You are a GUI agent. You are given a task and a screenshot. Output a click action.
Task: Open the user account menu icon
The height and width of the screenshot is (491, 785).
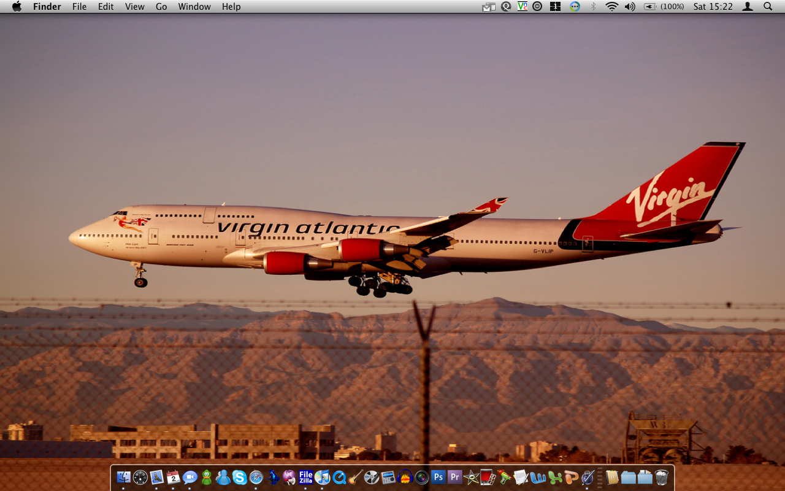tap(748, 7)
